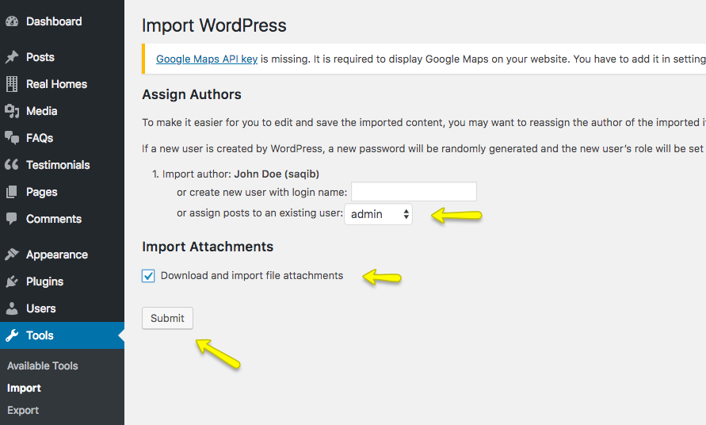The width and height of the screenshot is (706, 425).
Task: Click the 'or create new user with login name' label
Action: [262, 193]
